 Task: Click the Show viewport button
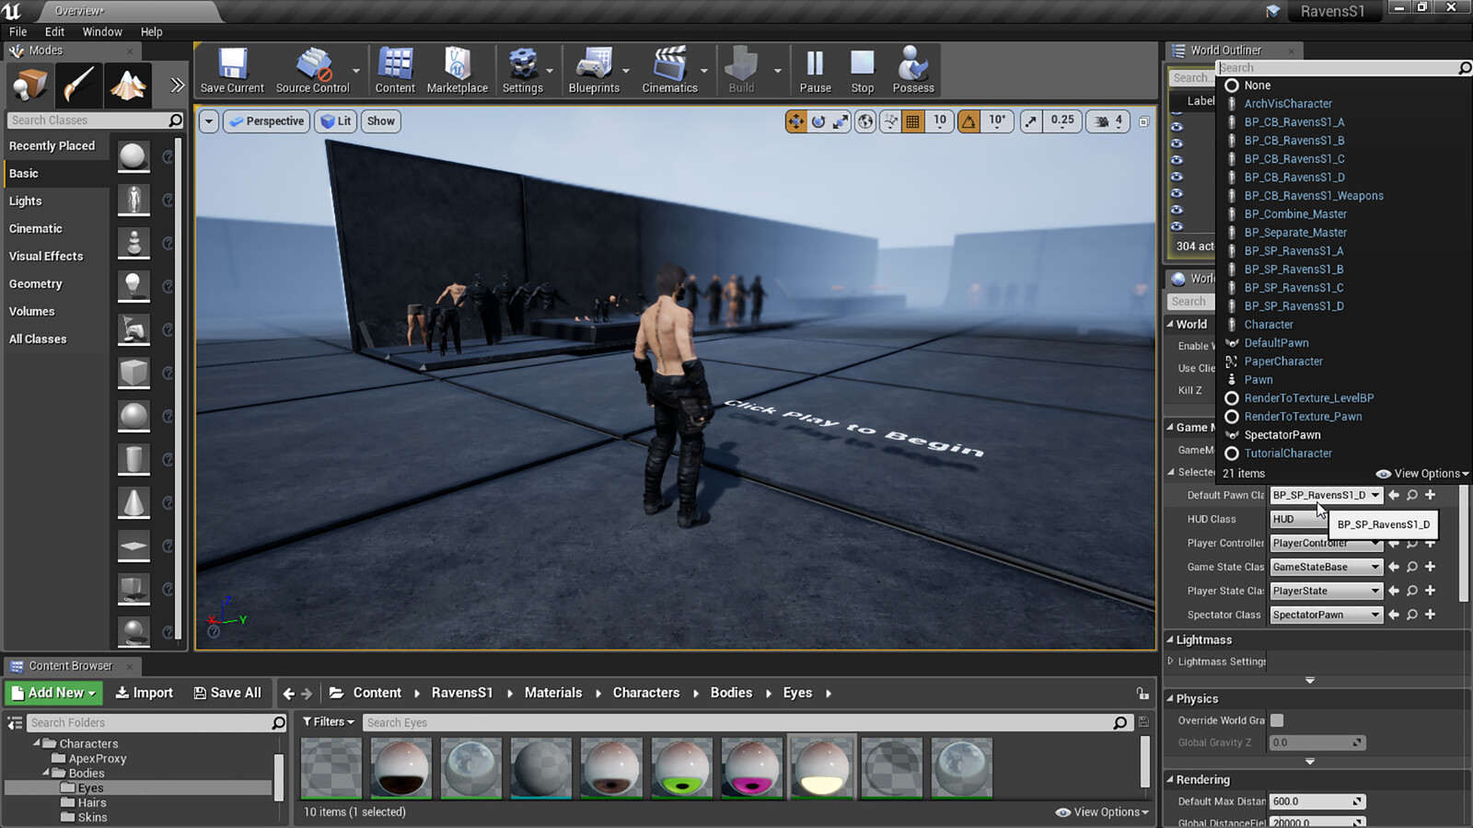pos(380,121)
